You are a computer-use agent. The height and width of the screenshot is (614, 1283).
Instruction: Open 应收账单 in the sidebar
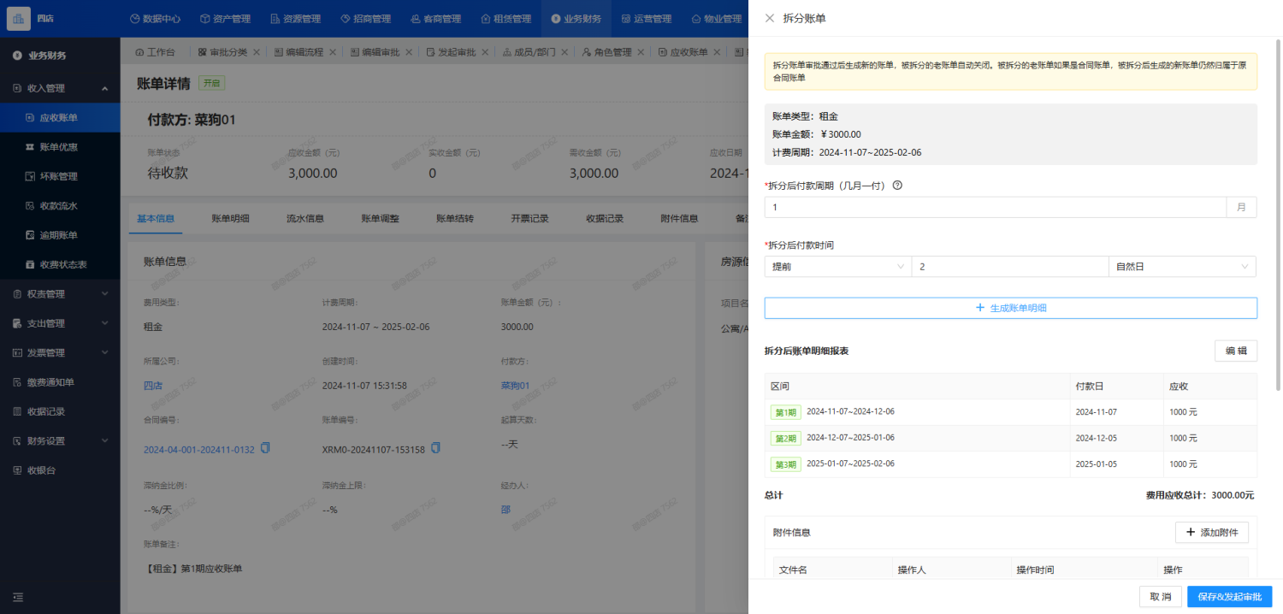click(x=60, y=118)
